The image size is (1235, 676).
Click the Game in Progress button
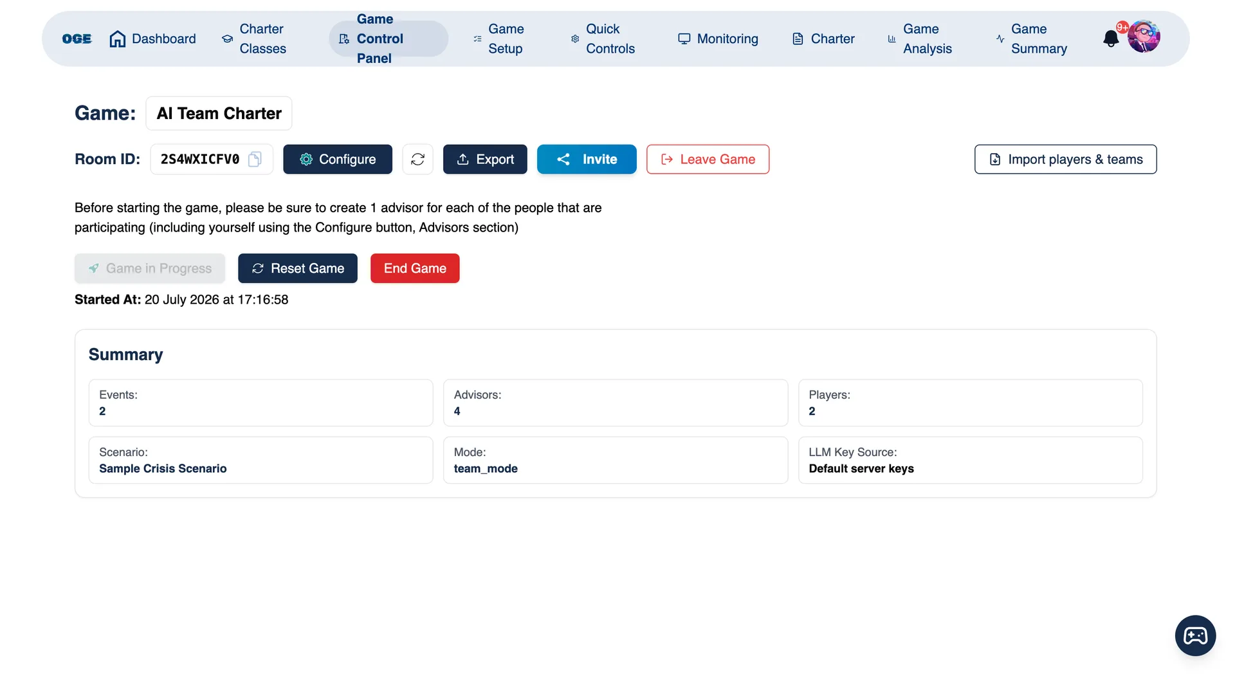point(150,268)
